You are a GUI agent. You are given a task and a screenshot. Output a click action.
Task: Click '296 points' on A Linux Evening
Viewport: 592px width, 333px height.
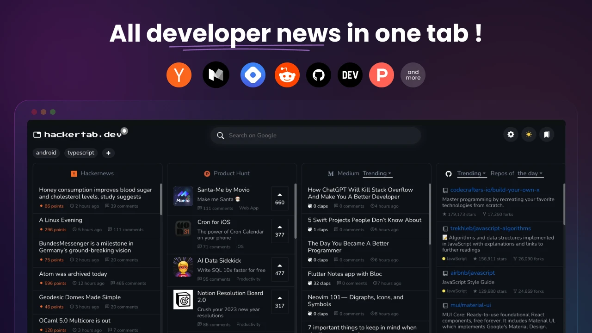[x=53, y=230]
